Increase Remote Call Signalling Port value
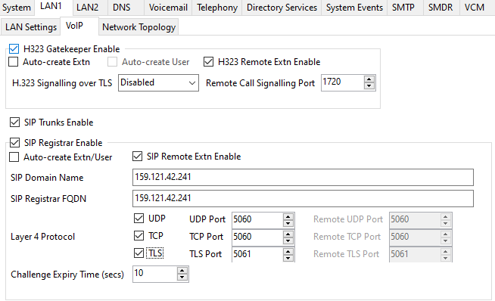Viewport: 495px width, 301px height. pos(369,79)
